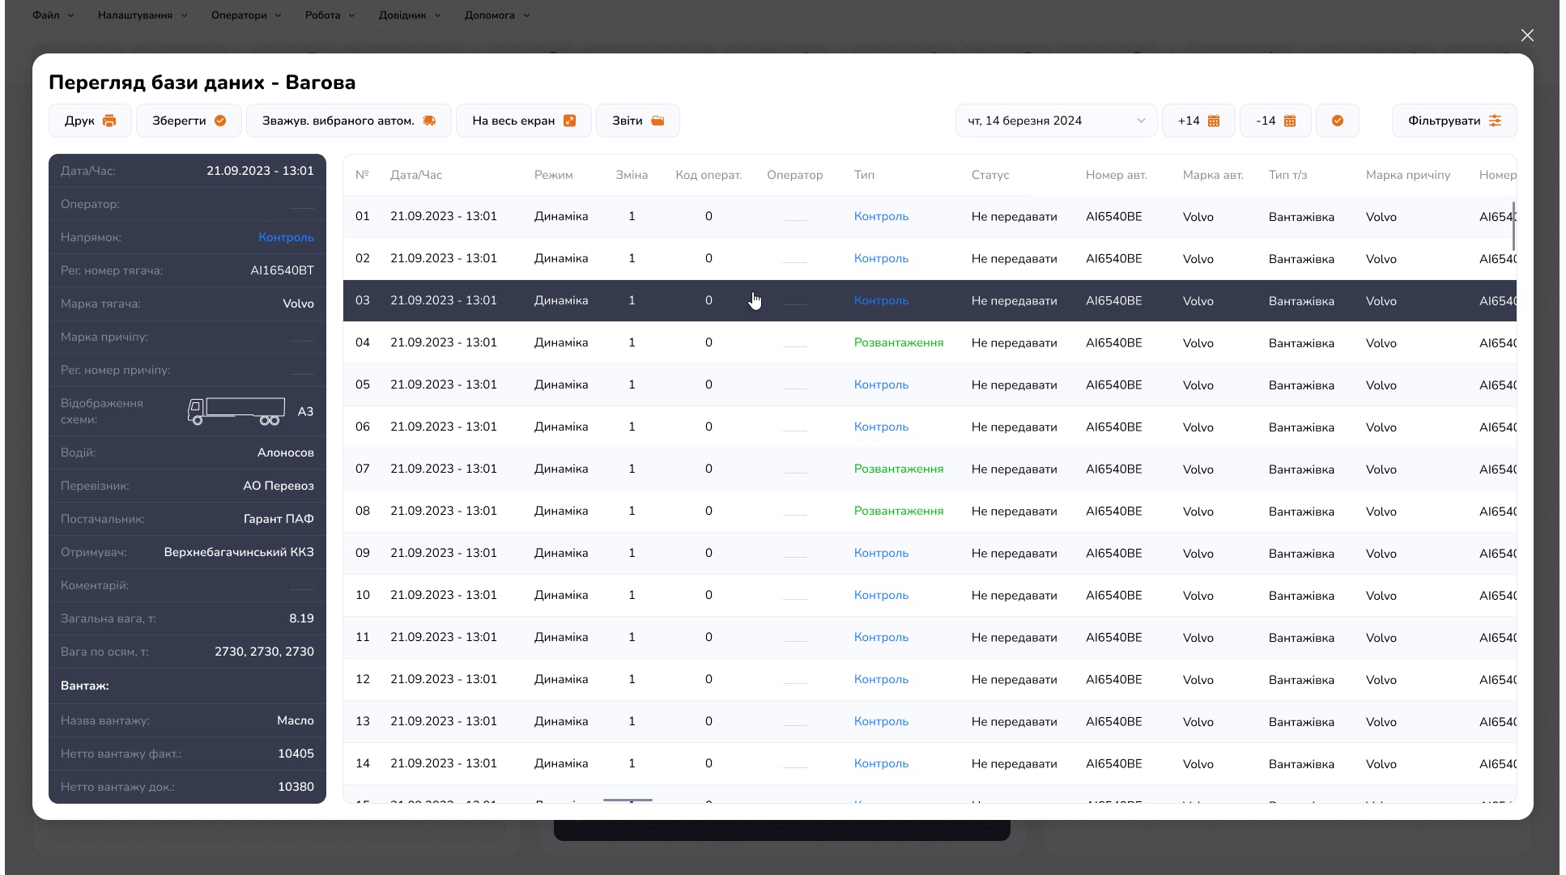Open the Налаштування menu
Viewport: 1566px width, 875px height.
[143, 15]
